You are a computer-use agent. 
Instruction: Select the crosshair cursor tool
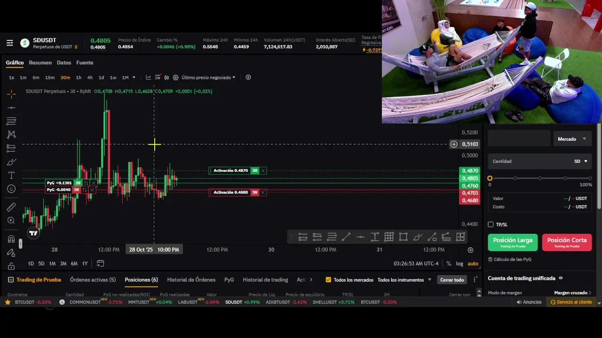(11, 94)
